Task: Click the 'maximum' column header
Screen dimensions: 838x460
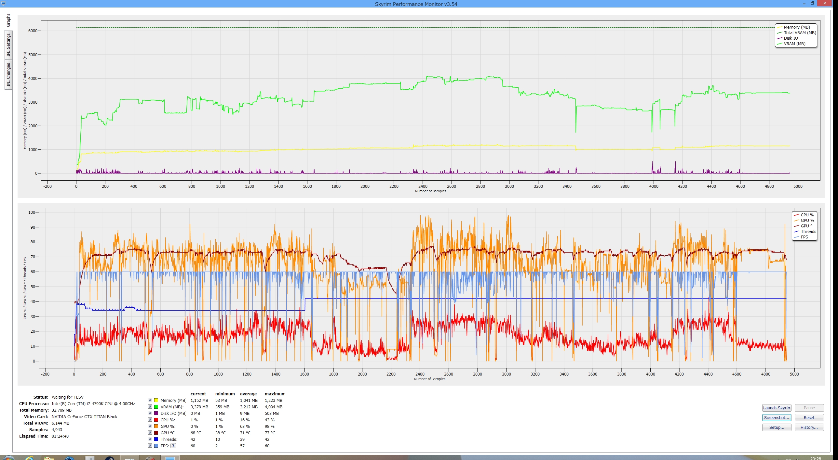Action: (x=275, y=394)
